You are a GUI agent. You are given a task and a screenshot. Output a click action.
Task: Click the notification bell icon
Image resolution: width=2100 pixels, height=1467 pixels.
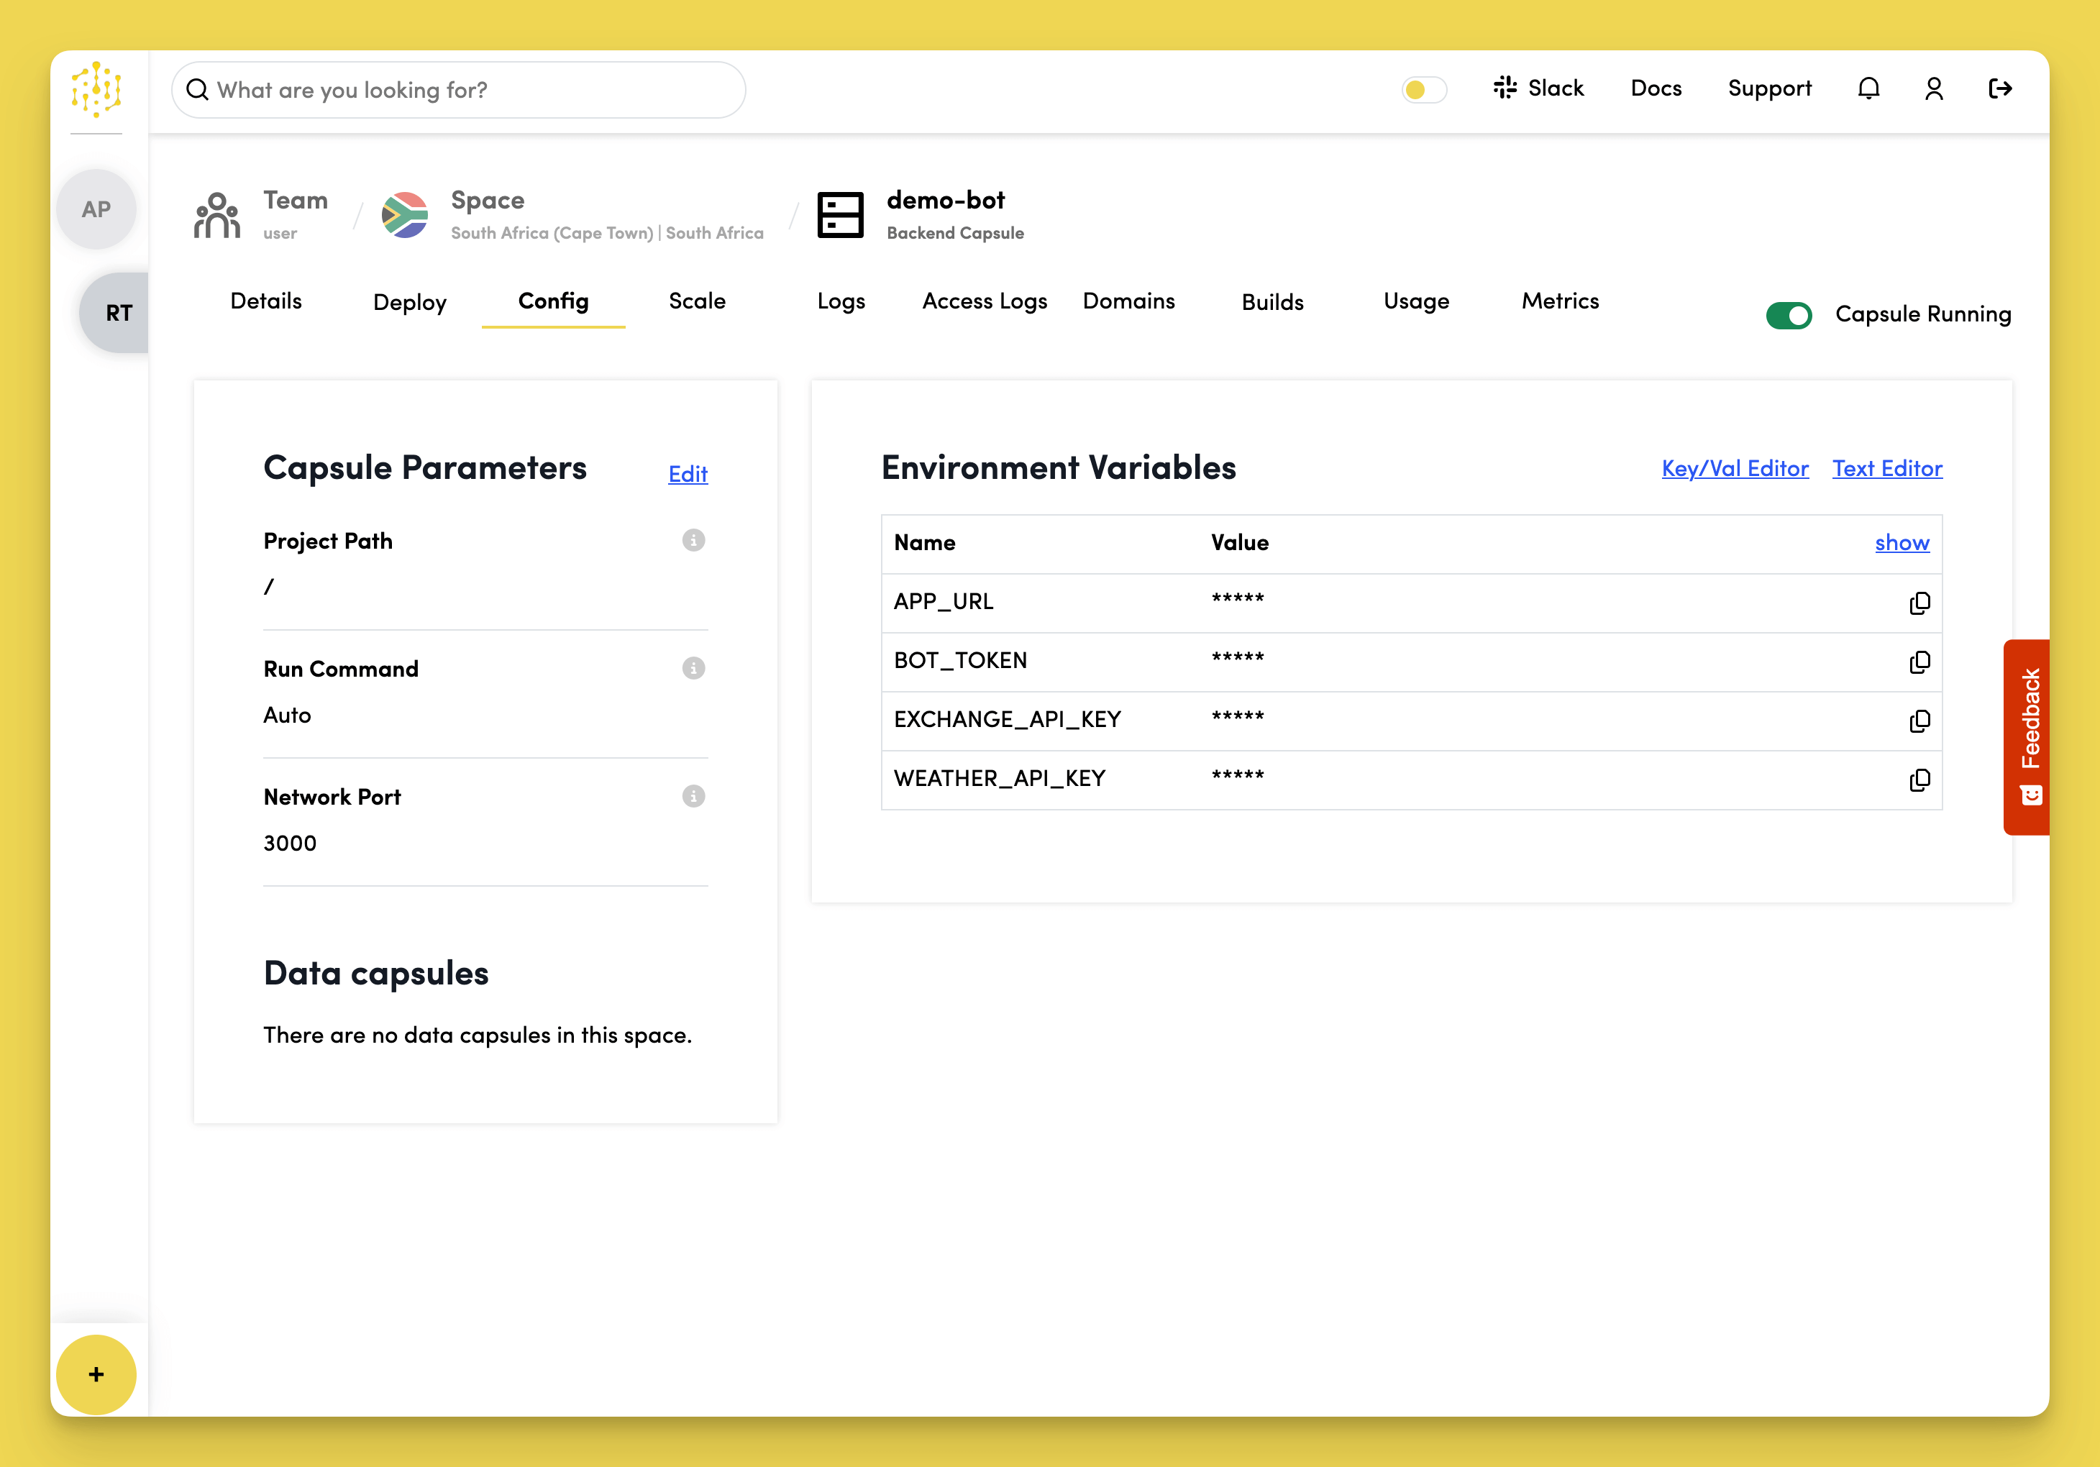[1870, 88]
